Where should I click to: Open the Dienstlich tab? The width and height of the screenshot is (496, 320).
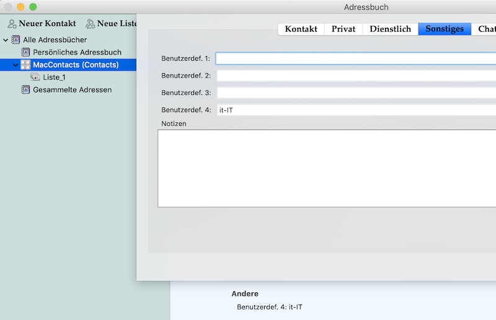click(390, 29)
